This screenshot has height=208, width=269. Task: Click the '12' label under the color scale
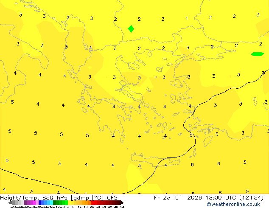pos(80,207)
